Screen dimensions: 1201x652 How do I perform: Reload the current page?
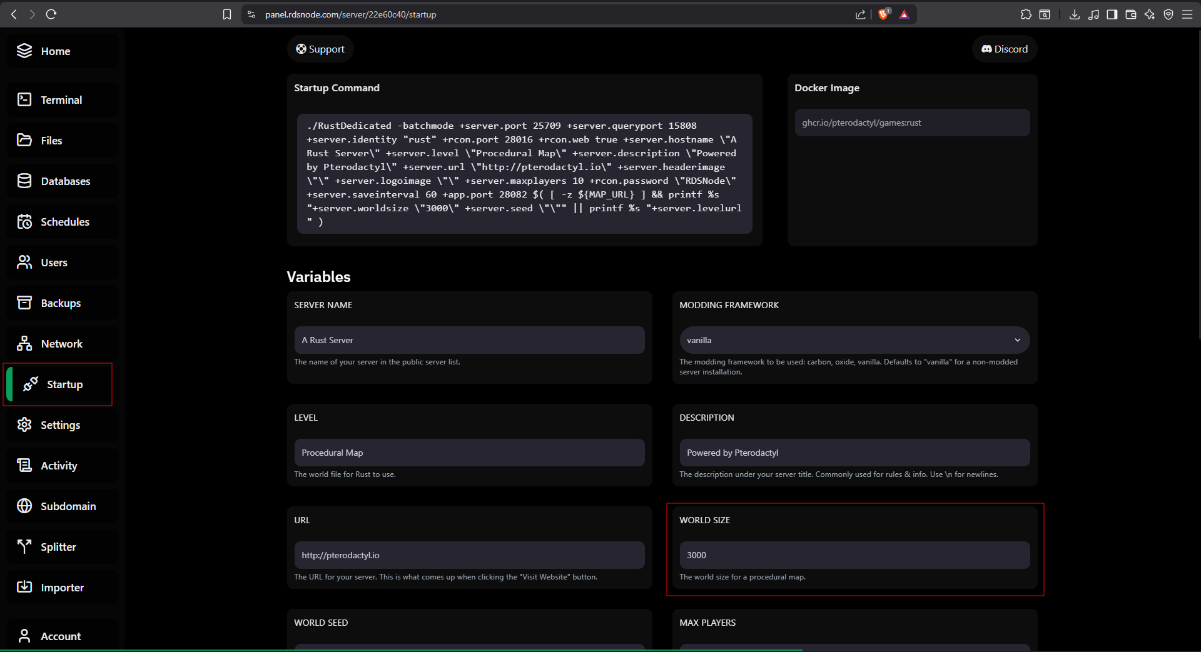click(51, 14)
